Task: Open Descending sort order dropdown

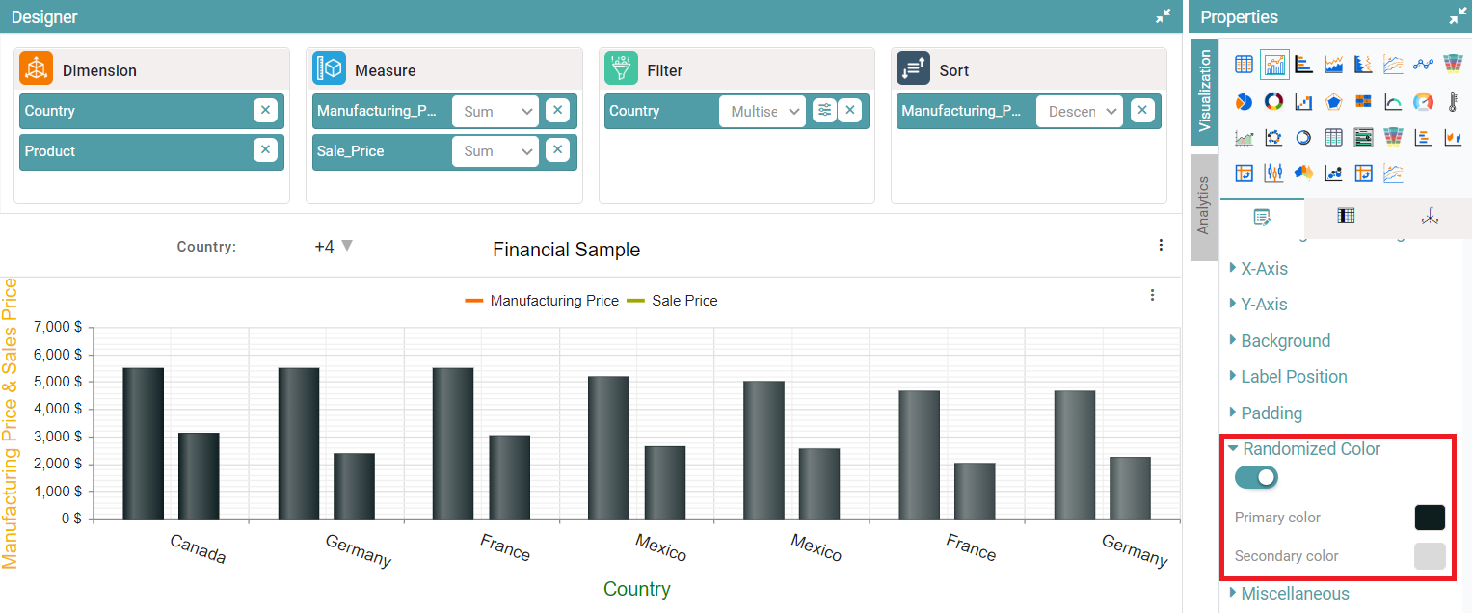Action: coord(1080,112)
